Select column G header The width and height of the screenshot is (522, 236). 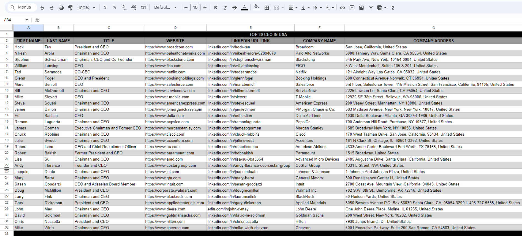[433, 28]
